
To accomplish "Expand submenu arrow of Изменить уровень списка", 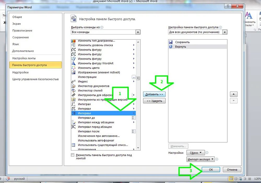I will click(134, 45).
